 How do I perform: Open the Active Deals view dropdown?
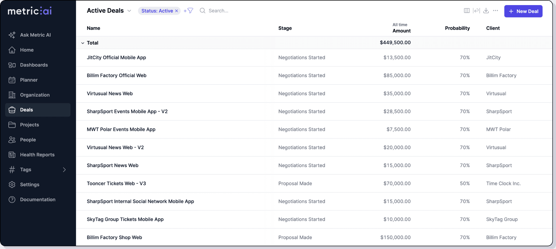pos(129,11)
